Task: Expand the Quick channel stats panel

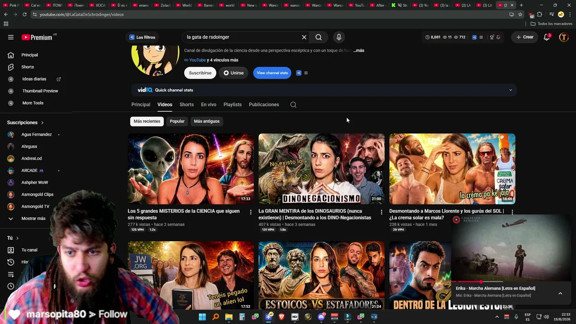Action: 510,90
